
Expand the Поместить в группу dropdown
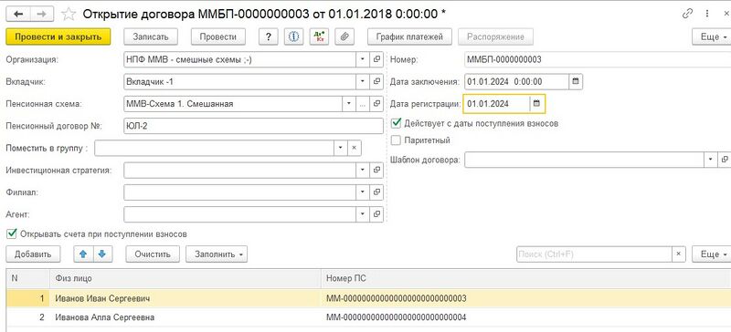coord(340,148)
